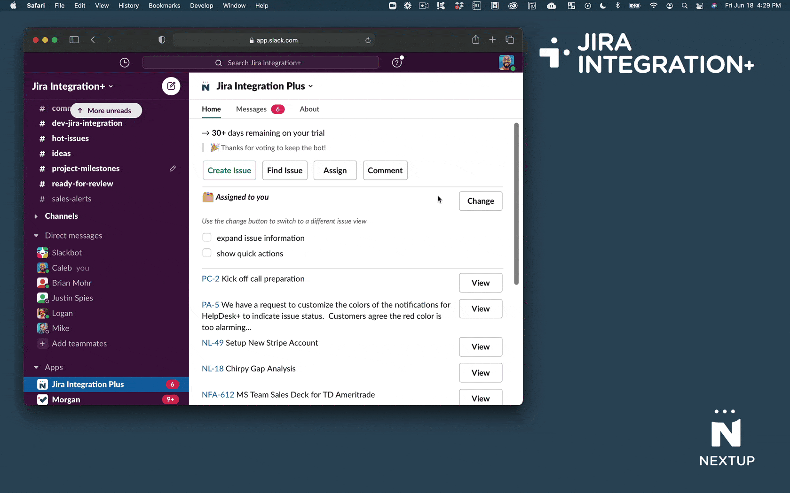View issue PC-2 Kick off call preparation
The width and height of the screenshot is (790, 493).
click(x=481, y=283)
